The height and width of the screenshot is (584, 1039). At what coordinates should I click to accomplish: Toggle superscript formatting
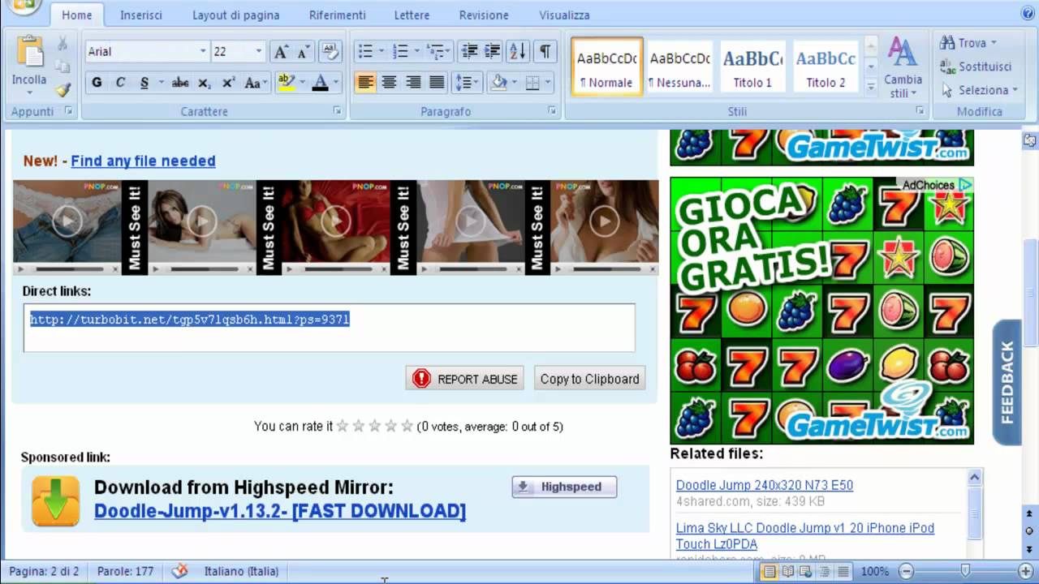pos(229,83)
